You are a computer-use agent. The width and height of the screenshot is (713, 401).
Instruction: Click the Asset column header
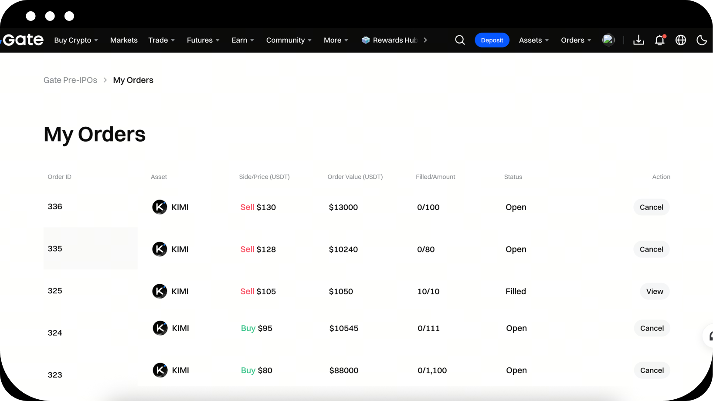coord(159,177)
